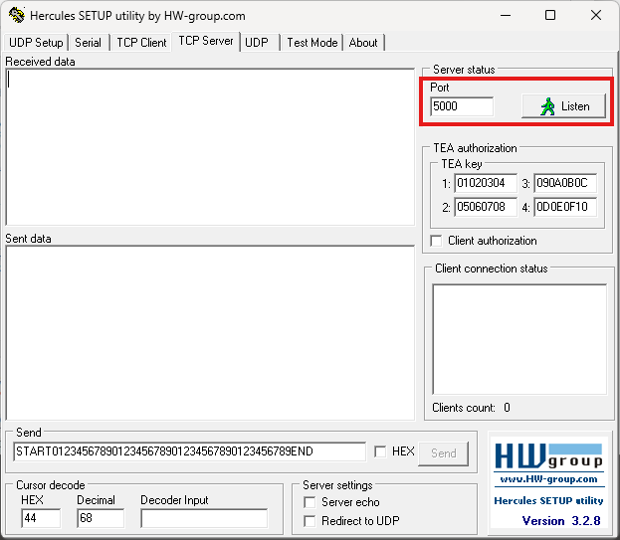Open the www.HW-group.com link
Image resolution: width=620 pixels, height=540 pixels.
pyautogui.click(x=548, y=479)
